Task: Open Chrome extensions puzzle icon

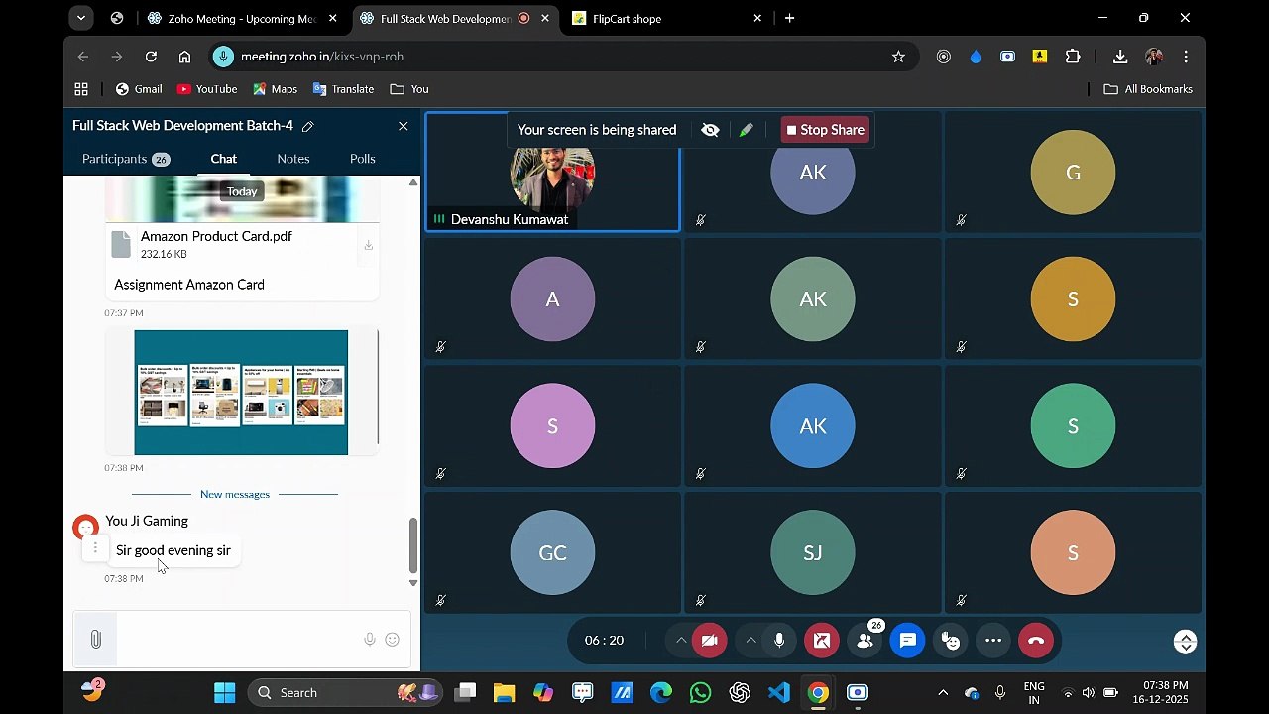Action: point(1073,57)
